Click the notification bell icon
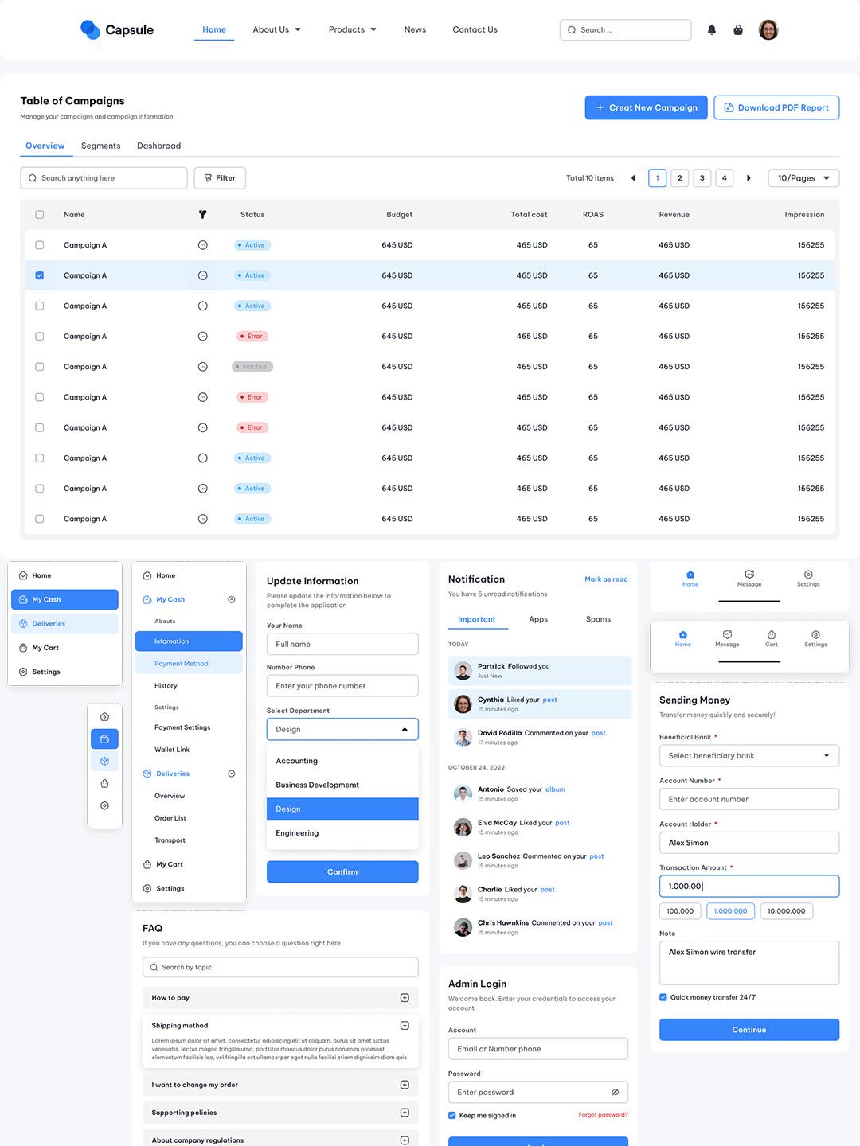Image resolution: width=860 pixels, height=1146 pixels. pyautogui.click(x=712, y=30)
